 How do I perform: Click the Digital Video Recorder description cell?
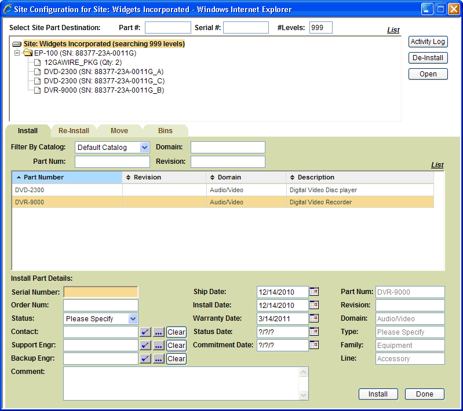point(360,202)
